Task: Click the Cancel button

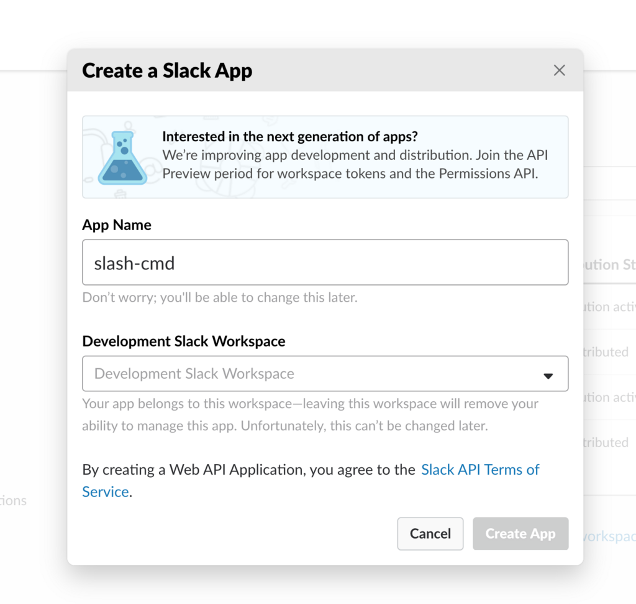Action: click(430, 533)
